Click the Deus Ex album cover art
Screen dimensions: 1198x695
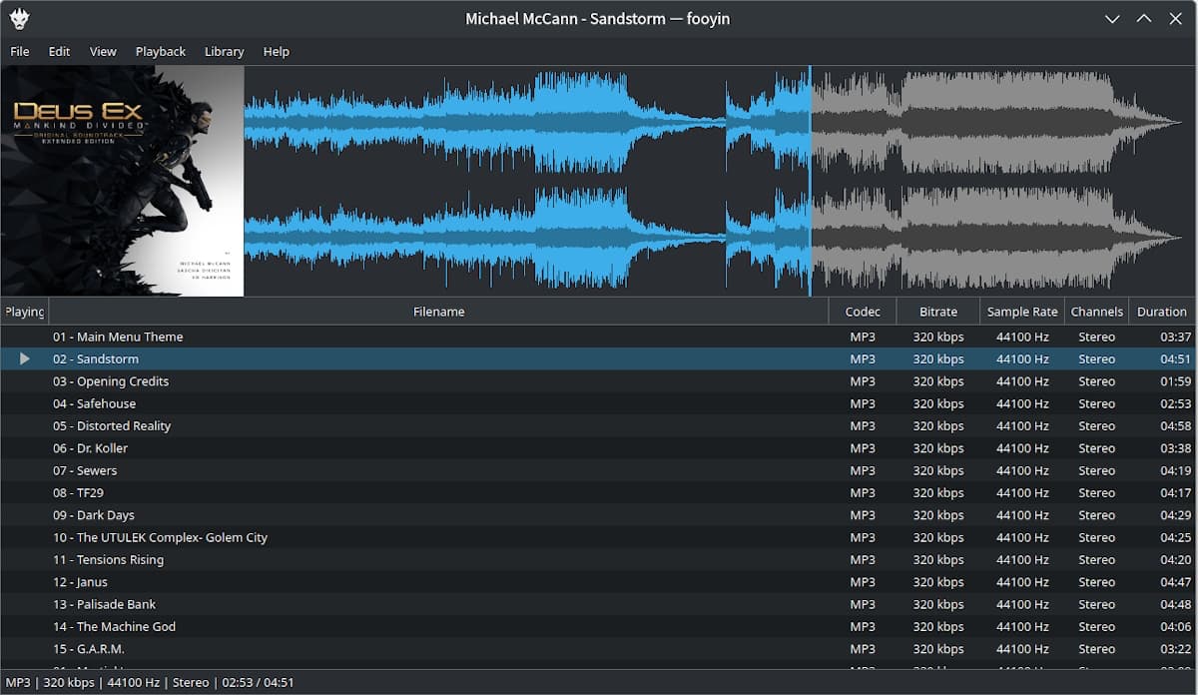click(122, 181)
